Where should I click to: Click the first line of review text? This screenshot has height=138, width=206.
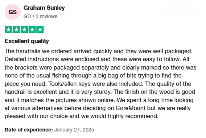(x=99, y=51)
